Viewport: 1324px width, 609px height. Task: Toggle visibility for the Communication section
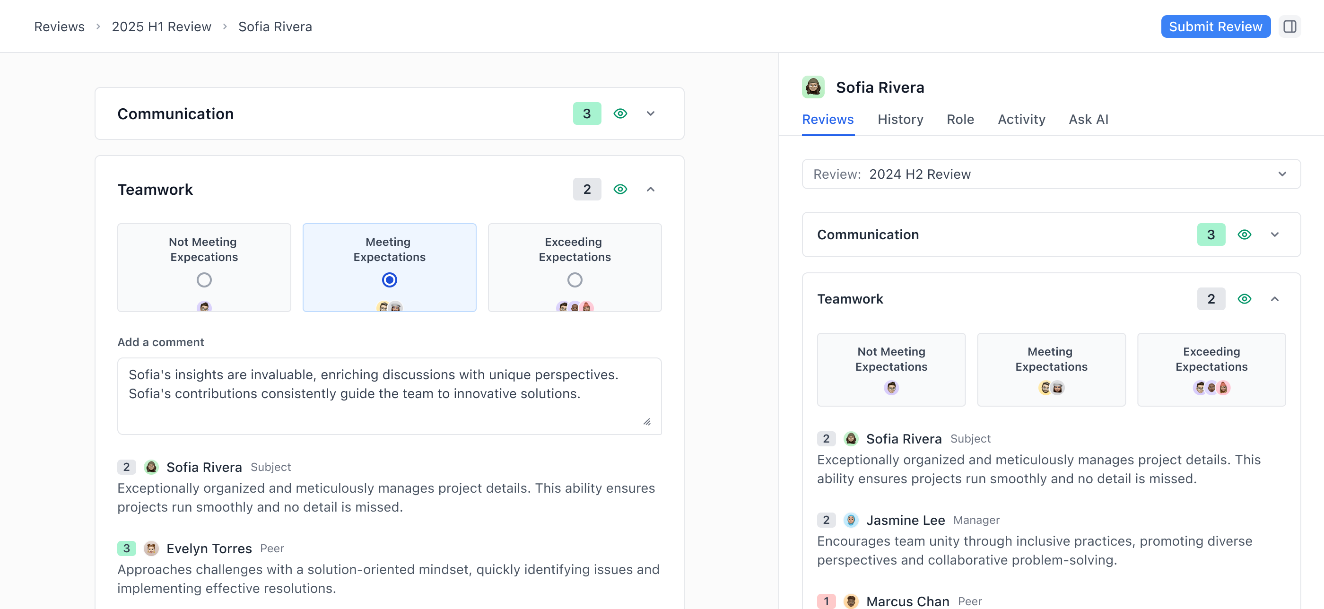pyautogui.click(x=620, y=113)
